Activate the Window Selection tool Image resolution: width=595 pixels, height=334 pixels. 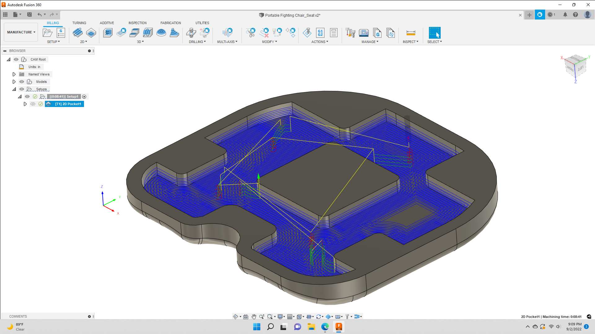pyautogui.click(x=434, y=33)
